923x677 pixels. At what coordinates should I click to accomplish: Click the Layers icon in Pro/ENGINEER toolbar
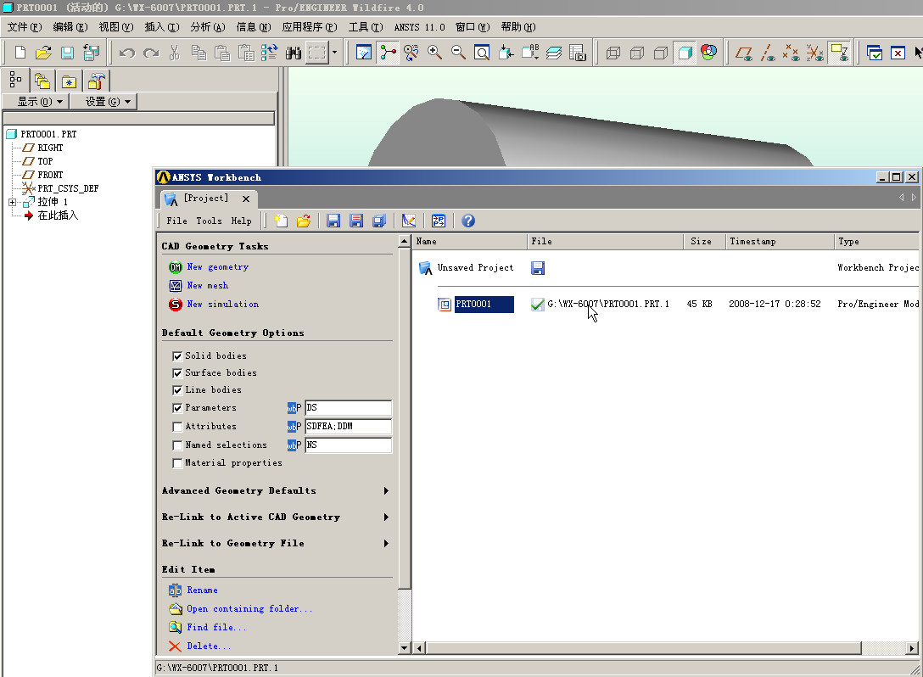[x=553, y=53]
